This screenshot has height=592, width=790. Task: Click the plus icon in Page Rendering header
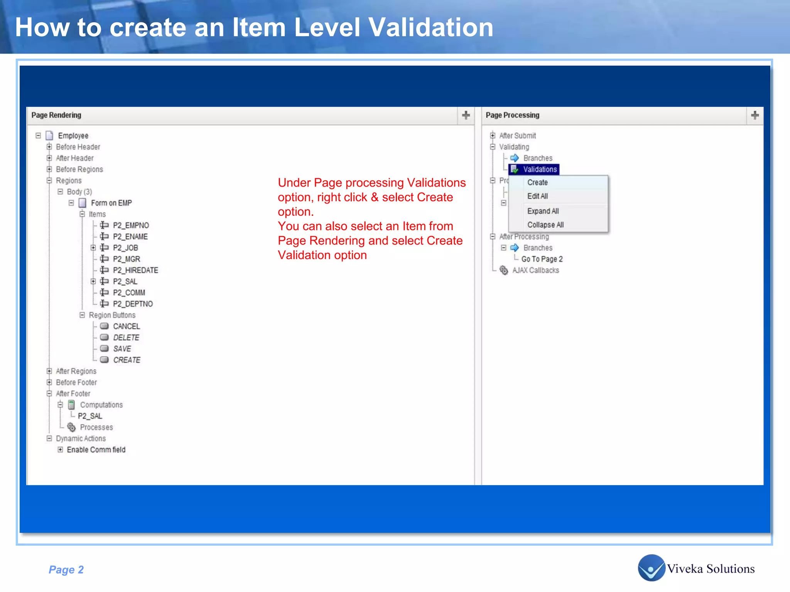pos(466,115)
